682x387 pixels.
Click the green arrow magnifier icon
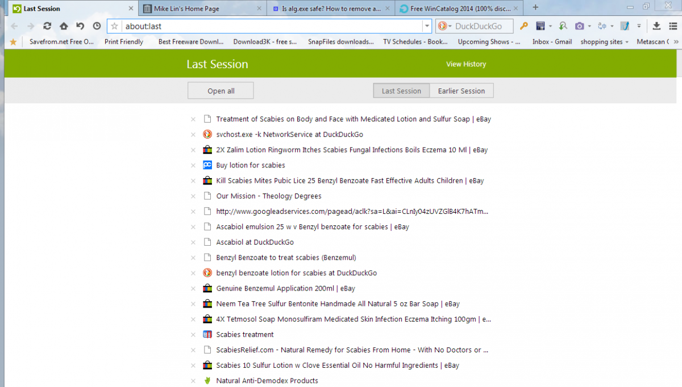[x=563, y=26]
